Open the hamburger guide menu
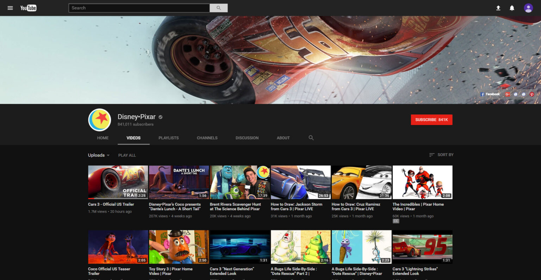541x280 pixels. point(10,8)
